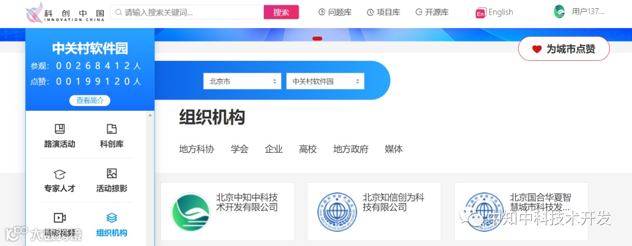Open the 北京市 city dropdown
Screen dimensions: 632x246
tap(242, 81)
